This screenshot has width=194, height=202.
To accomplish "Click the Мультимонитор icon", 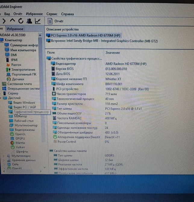I will click(x=11, y=125).
